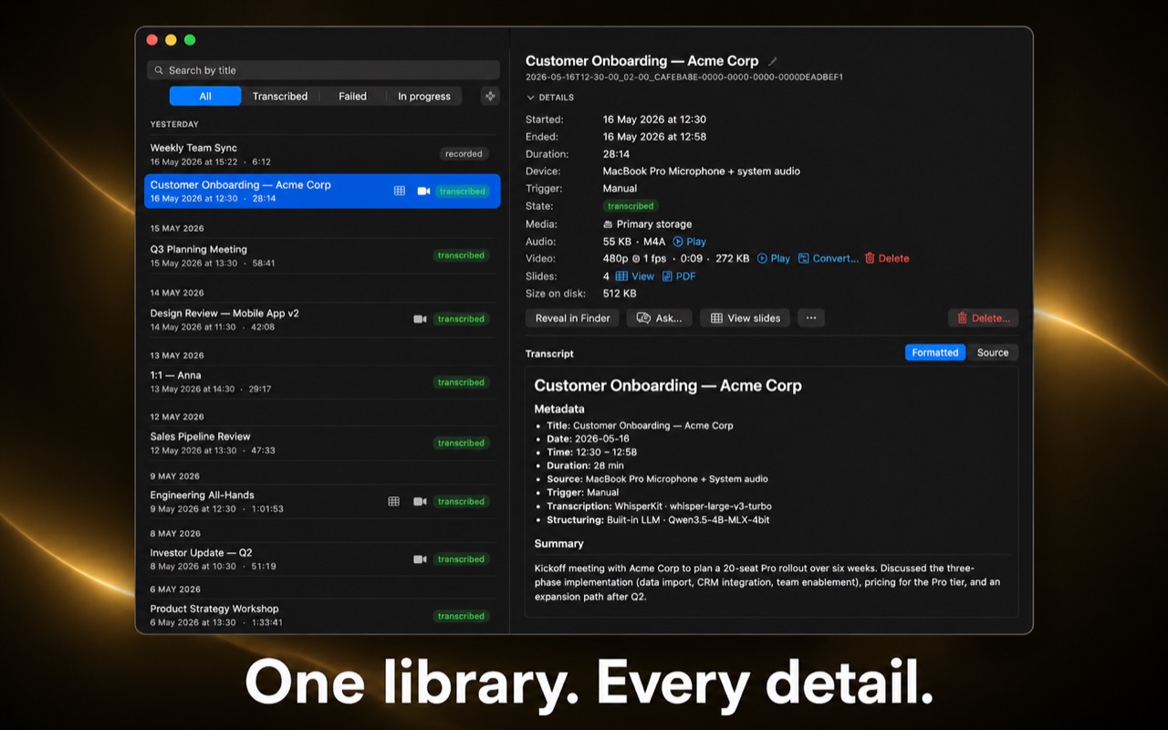This screenshot has height=730, width=1168.
Task: Open the Design Review — Mobile App v2 recording
Action: tap(323, 319)
